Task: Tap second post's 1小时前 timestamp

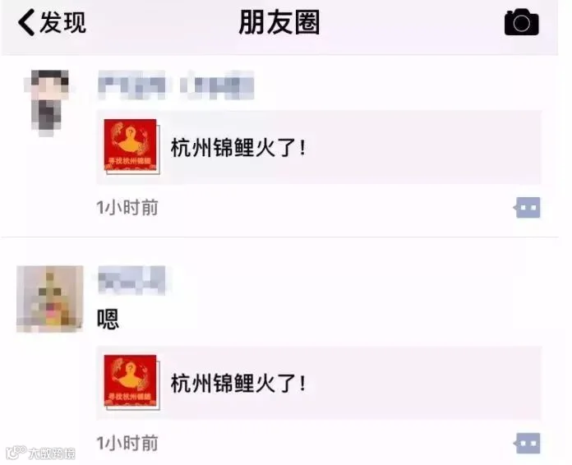Action: 127,443
